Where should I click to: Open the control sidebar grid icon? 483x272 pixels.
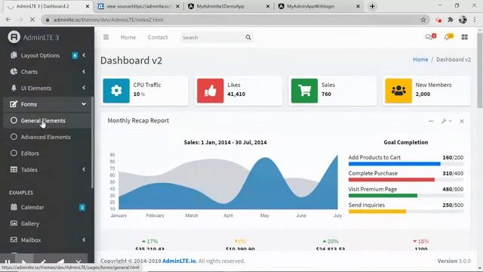tap(465, 37)
